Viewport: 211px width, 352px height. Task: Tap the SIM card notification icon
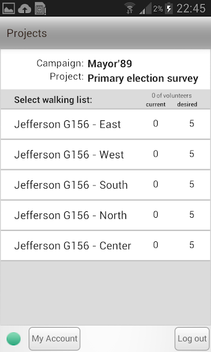40,9
